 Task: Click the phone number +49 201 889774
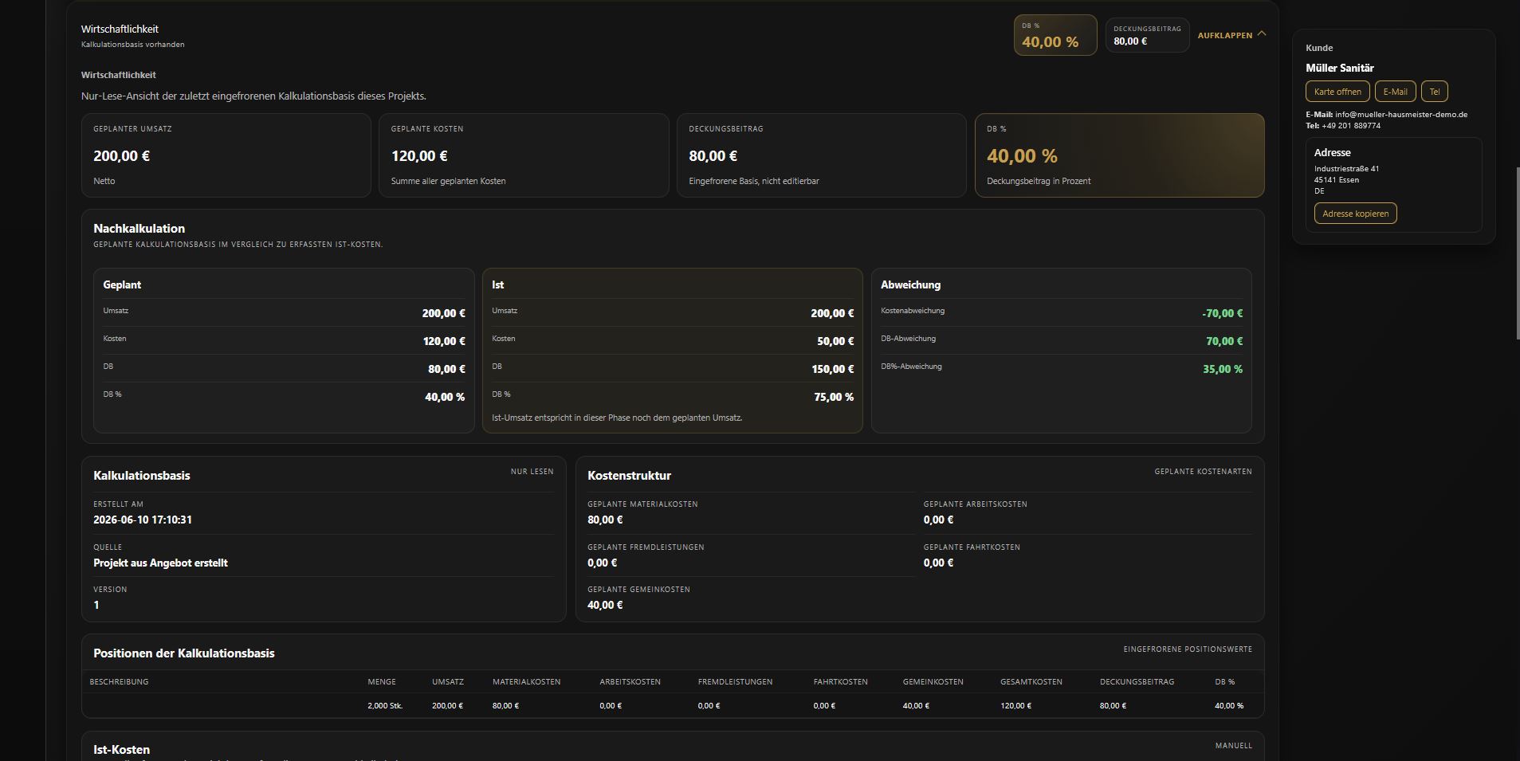point(1351,126)
